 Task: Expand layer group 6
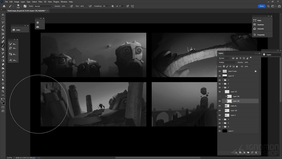pyautogui.click(x=223, y=127)
